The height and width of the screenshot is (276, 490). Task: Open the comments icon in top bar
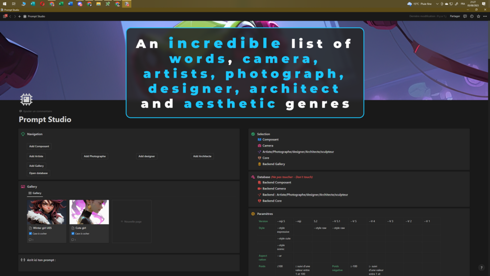coord(465,16)
